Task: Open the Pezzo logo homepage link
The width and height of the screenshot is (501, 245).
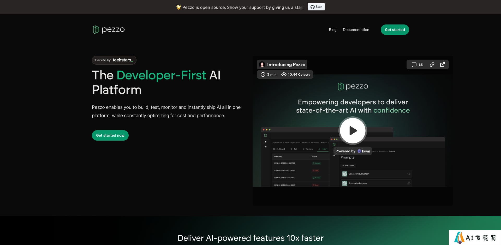Action: pos(109,30)
